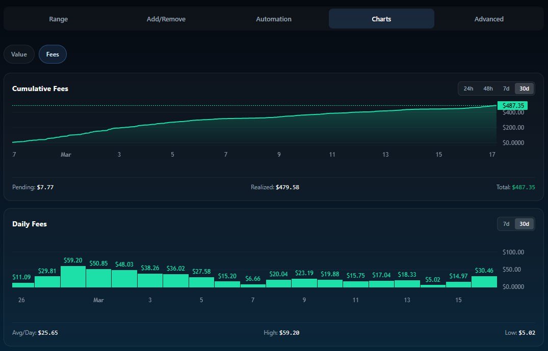
Task: Click the 17 date label on cumulative chart
Action: coord(492,155)
